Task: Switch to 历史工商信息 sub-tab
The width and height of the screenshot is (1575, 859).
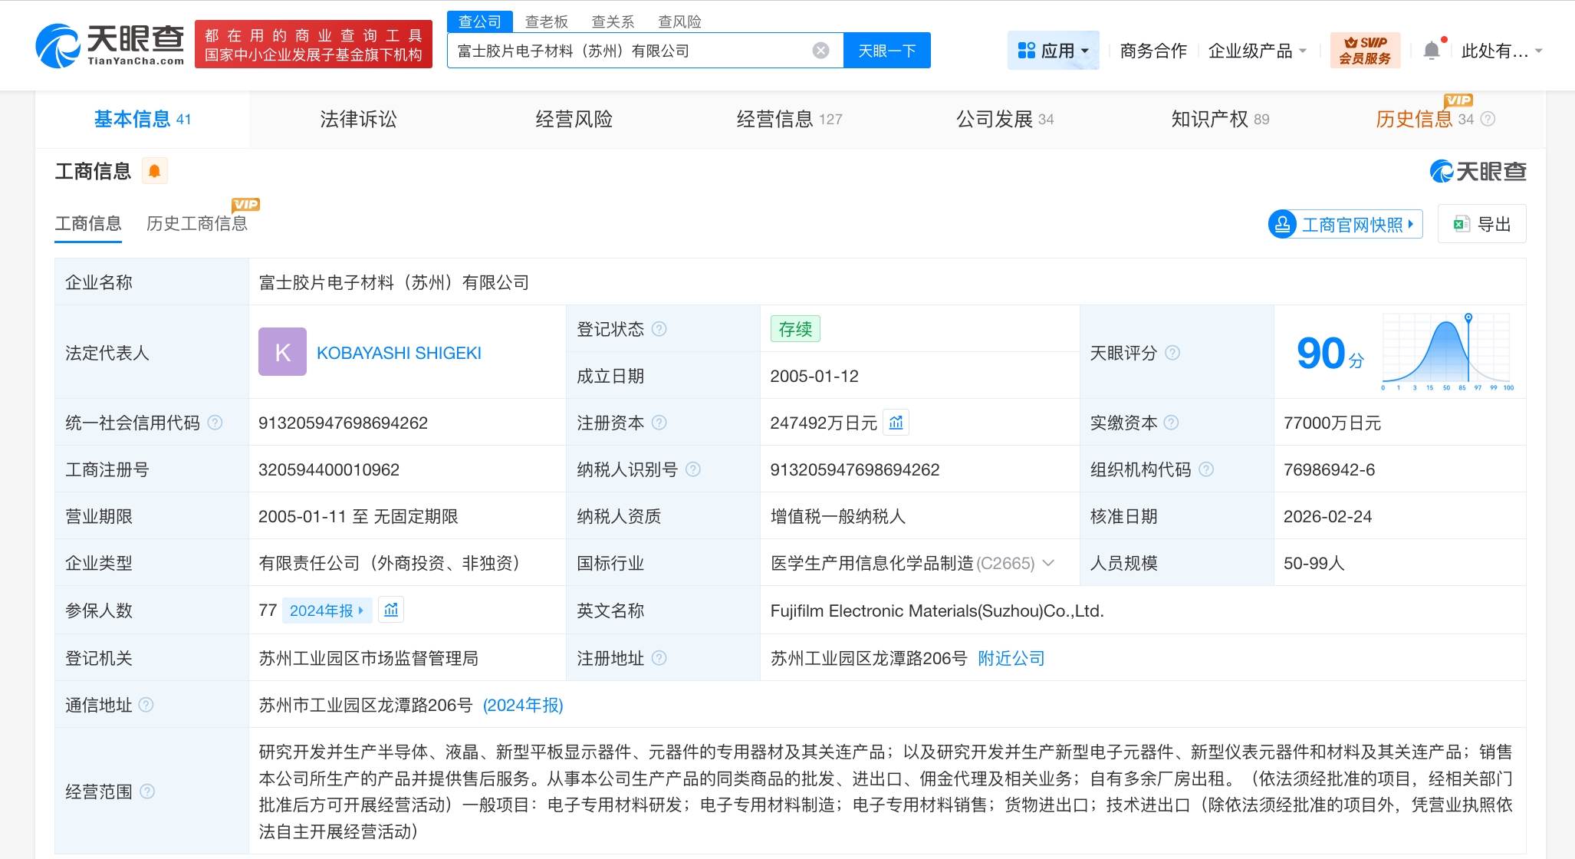Action: click(196, 223)
